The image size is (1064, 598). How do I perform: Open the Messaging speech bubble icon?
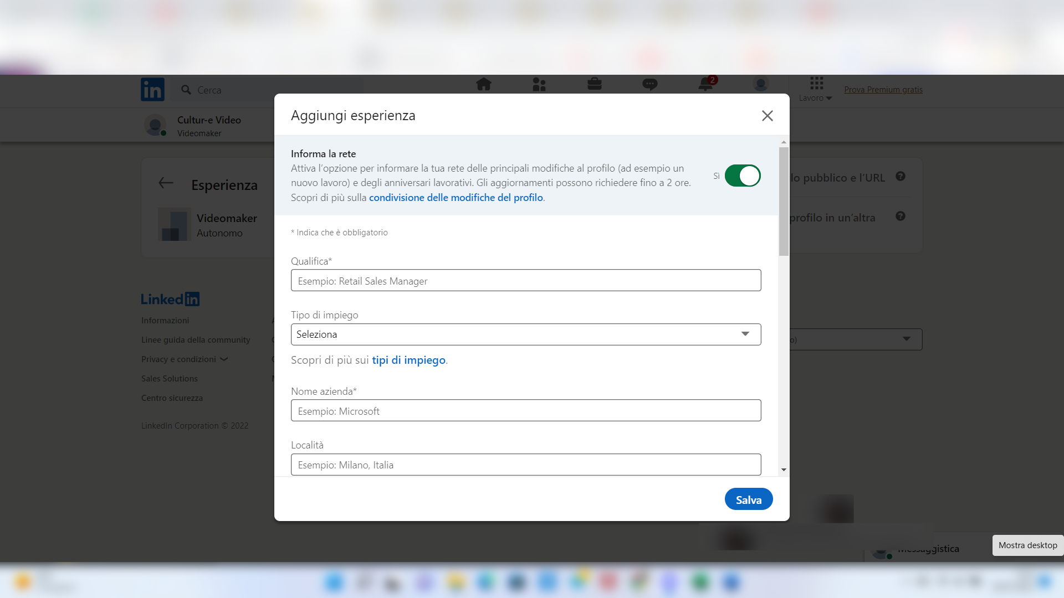[x=649, y=84]
